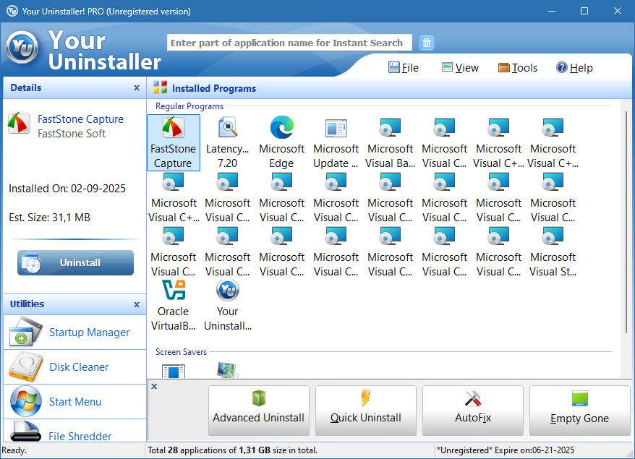Viewport: 635px width, 459px height.
Task: Click the Installed On: 02-09-2025 text
Action: [x=67, y=189]
